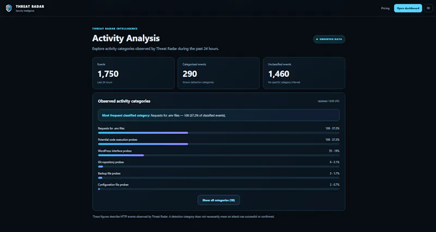The height and width of the screenshot is (232, 436).
Task: Click the Configuration file probes label
Action: [x=113, y=185]
